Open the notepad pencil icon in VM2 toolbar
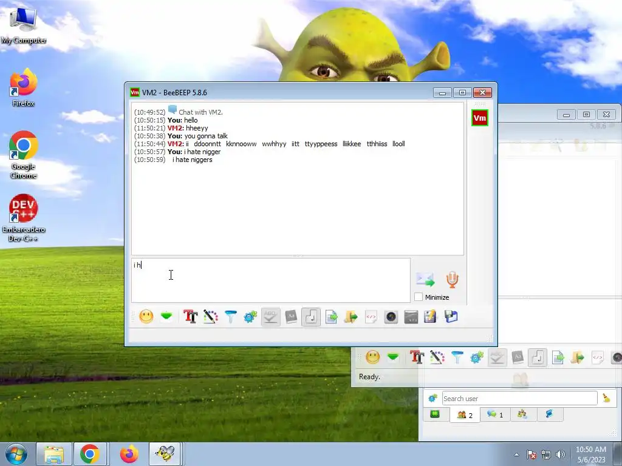 point(431,317)
